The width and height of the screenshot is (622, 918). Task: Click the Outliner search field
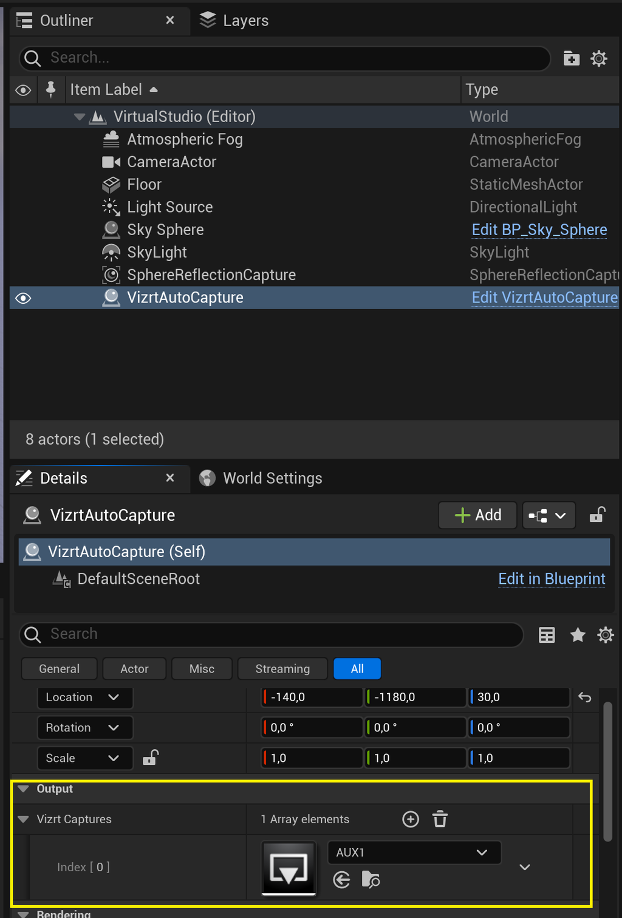285,58
